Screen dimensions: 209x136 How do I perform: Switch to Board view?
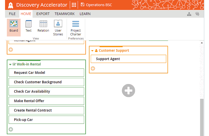tap(13, 27)
